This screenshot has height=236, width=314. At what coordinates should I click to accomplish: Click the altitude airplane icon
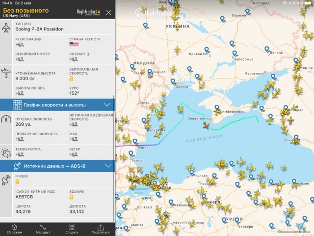(x=6, y=73)
